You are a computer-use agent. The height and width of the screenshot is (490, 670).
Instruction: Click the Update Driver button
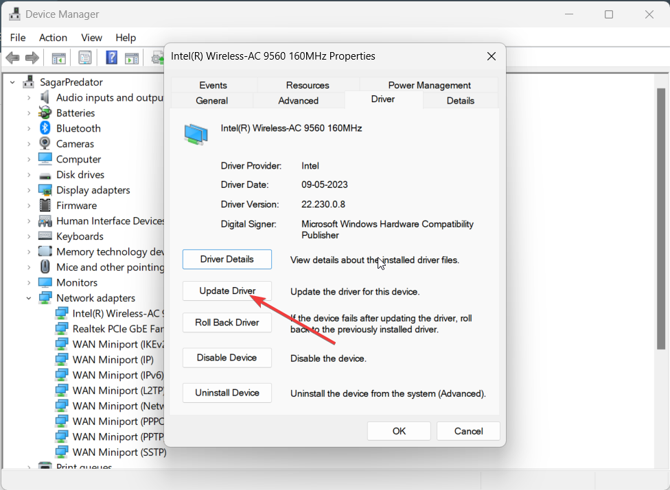coord(227,291)
